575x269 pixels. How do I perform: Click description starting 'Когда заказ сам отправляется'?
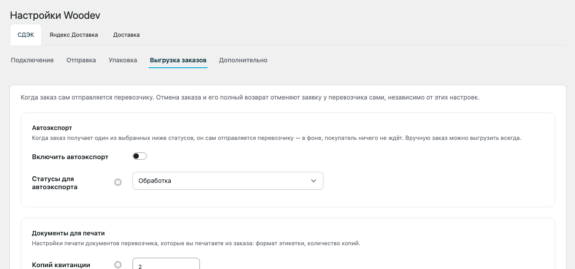click(250, 97)
